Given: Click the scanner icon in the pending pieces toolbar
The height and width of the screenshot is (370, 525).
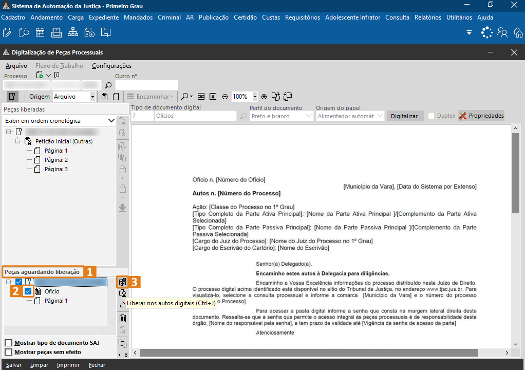Looking at the screenshot, I should [123, 304].
